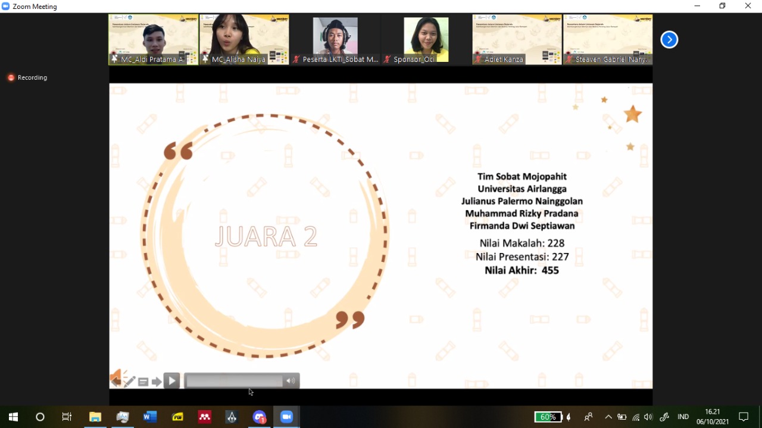Open the slide list menu icon
Image resolution: width=762 pixels, height=428 pixels.
[x=143, y=382]
